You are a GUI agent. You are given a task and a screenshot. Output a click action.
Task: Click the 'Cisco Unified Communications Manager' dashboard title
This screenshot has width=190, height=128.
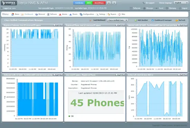point(23,20)
